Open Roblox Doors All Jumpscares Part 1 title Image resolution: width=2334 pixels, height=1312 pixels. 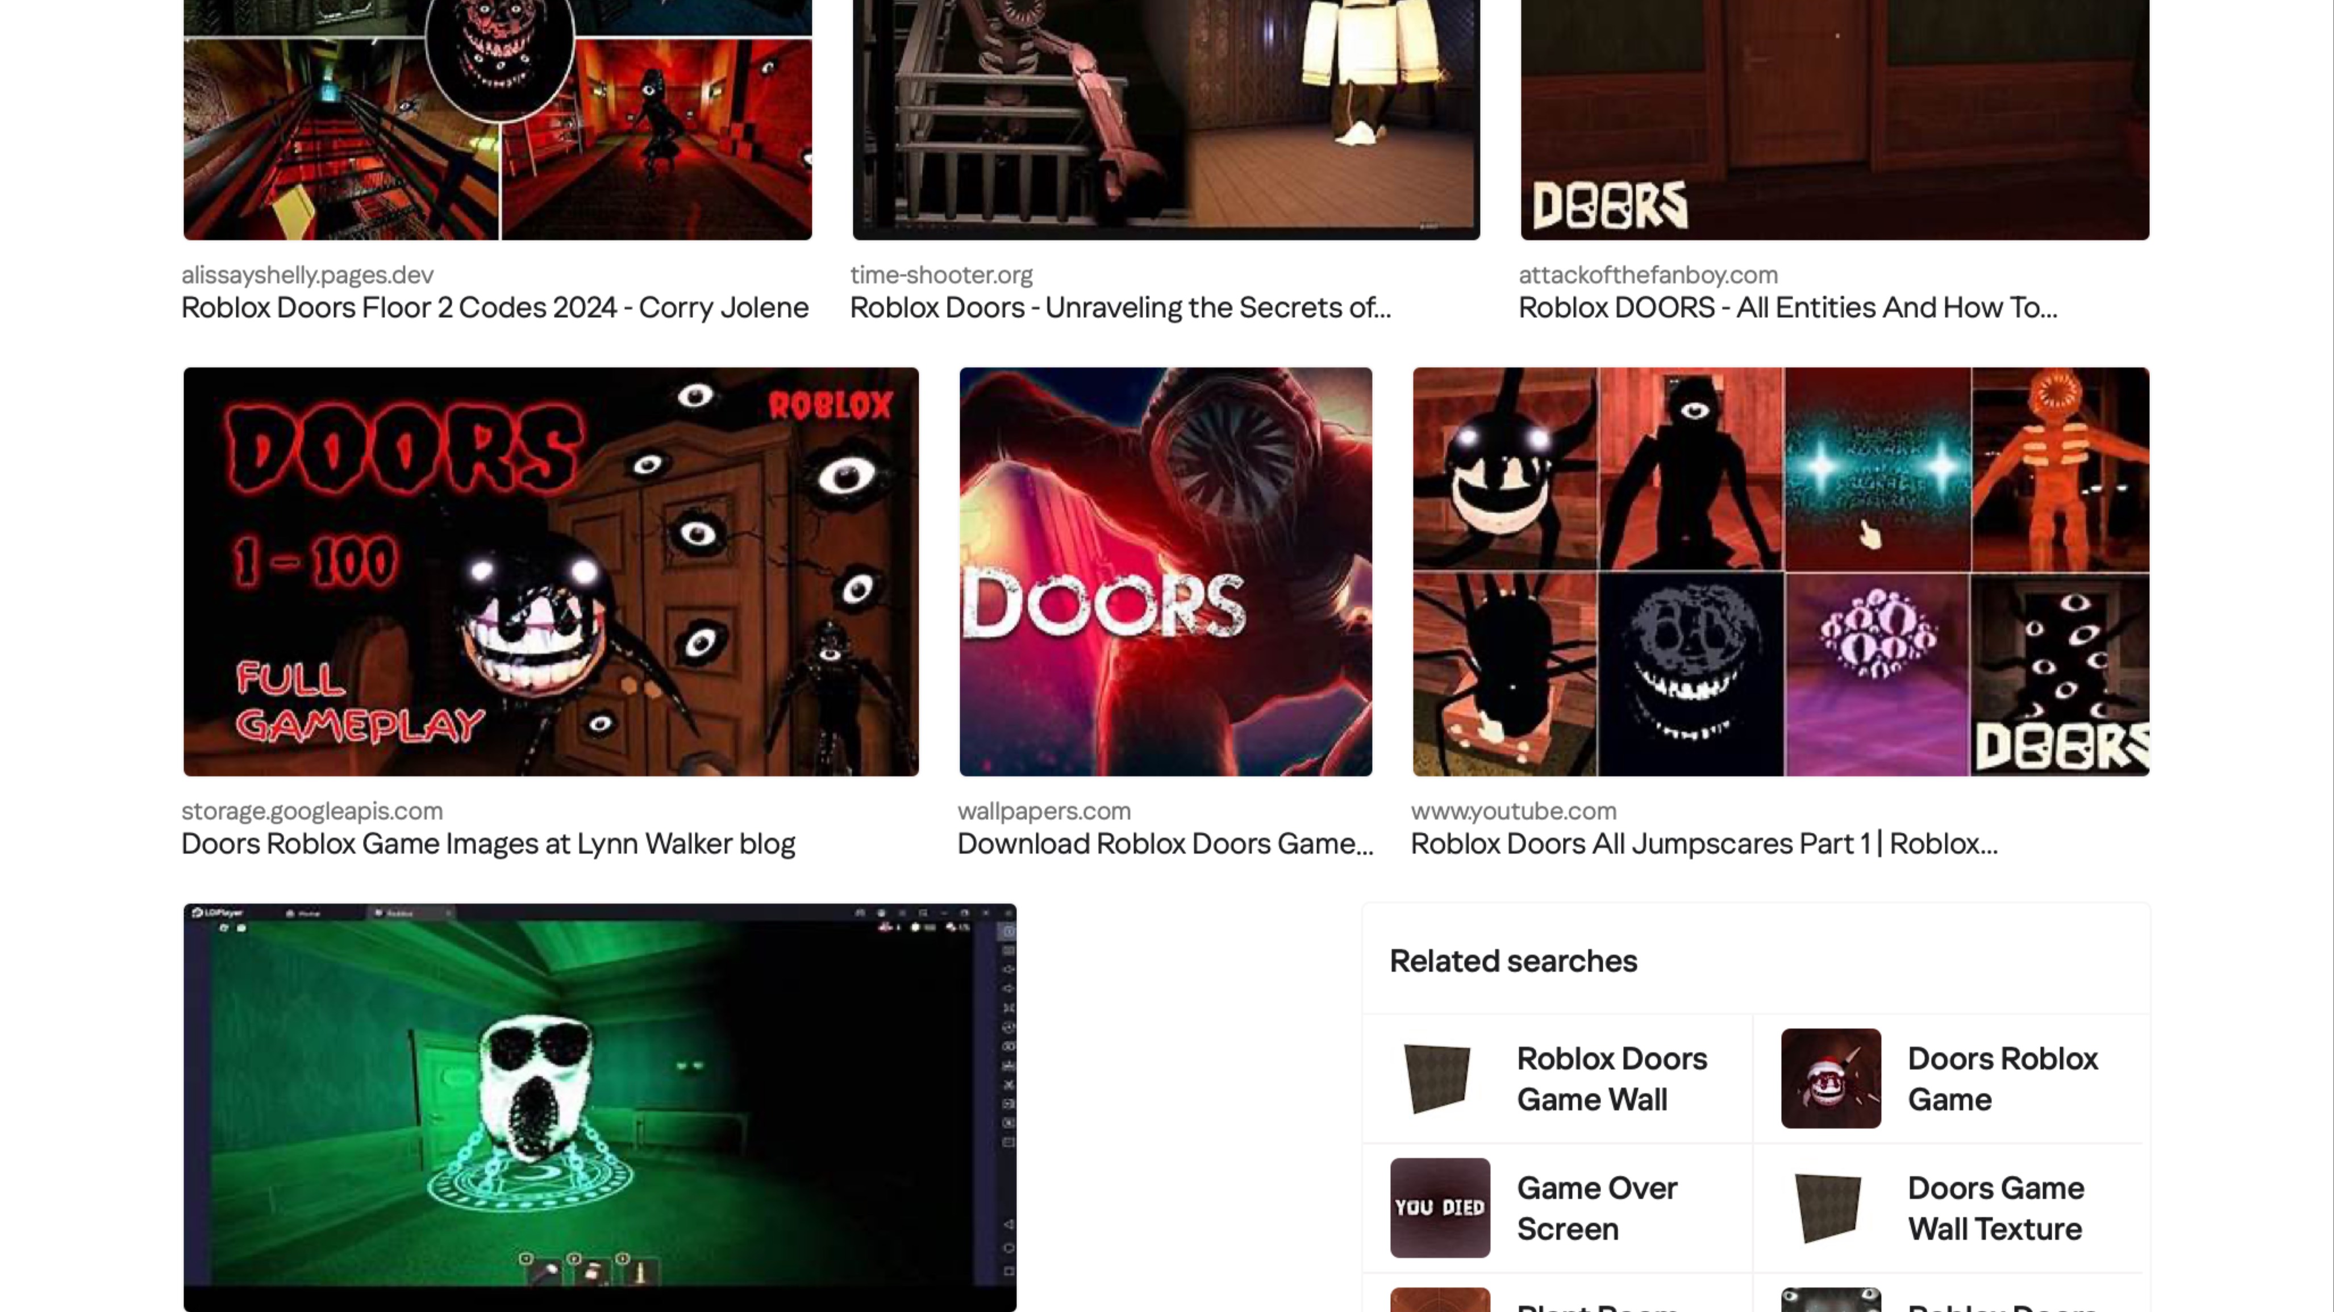1703,844
